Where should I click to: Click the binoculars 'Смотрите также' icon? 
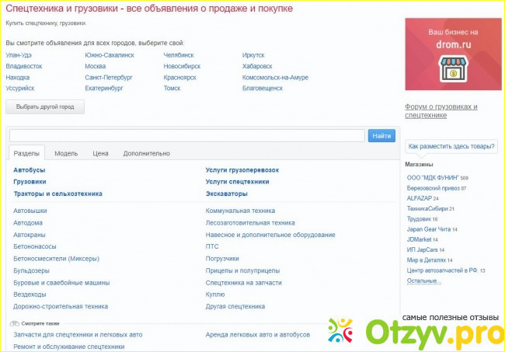point(14,323)
